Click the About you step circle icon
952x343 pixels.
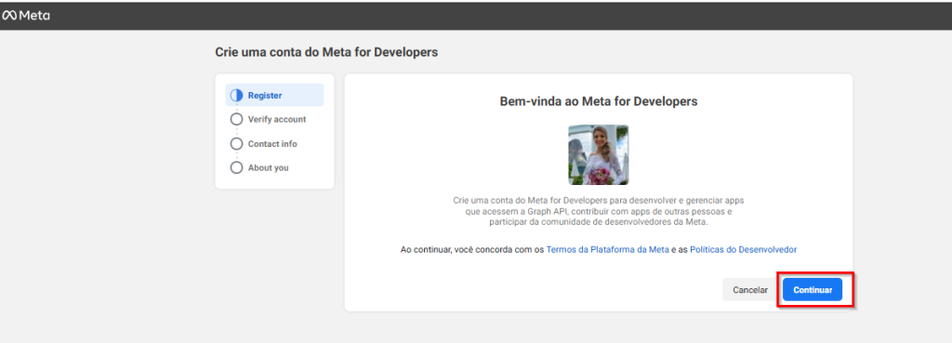click(x=237, y=167)
